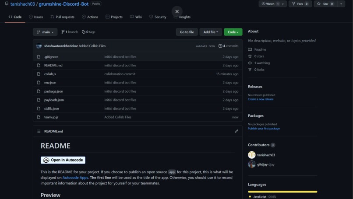Switch to Pull requests tab

pos(62,17)
